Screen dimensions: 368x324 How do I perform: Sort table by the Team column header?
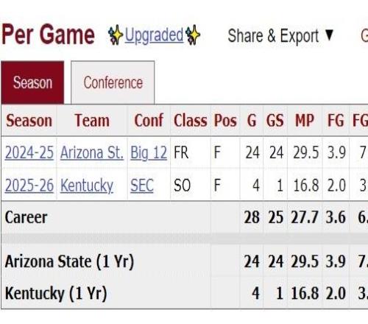click(x=92, y=121)
